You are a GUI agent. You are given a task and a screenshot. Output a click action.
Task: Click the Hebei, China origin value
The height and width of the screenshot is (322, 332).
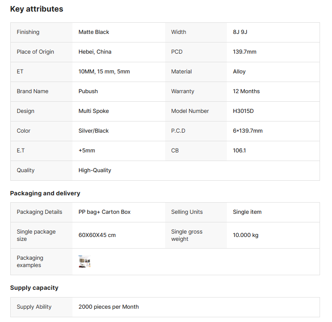point(95,52)
